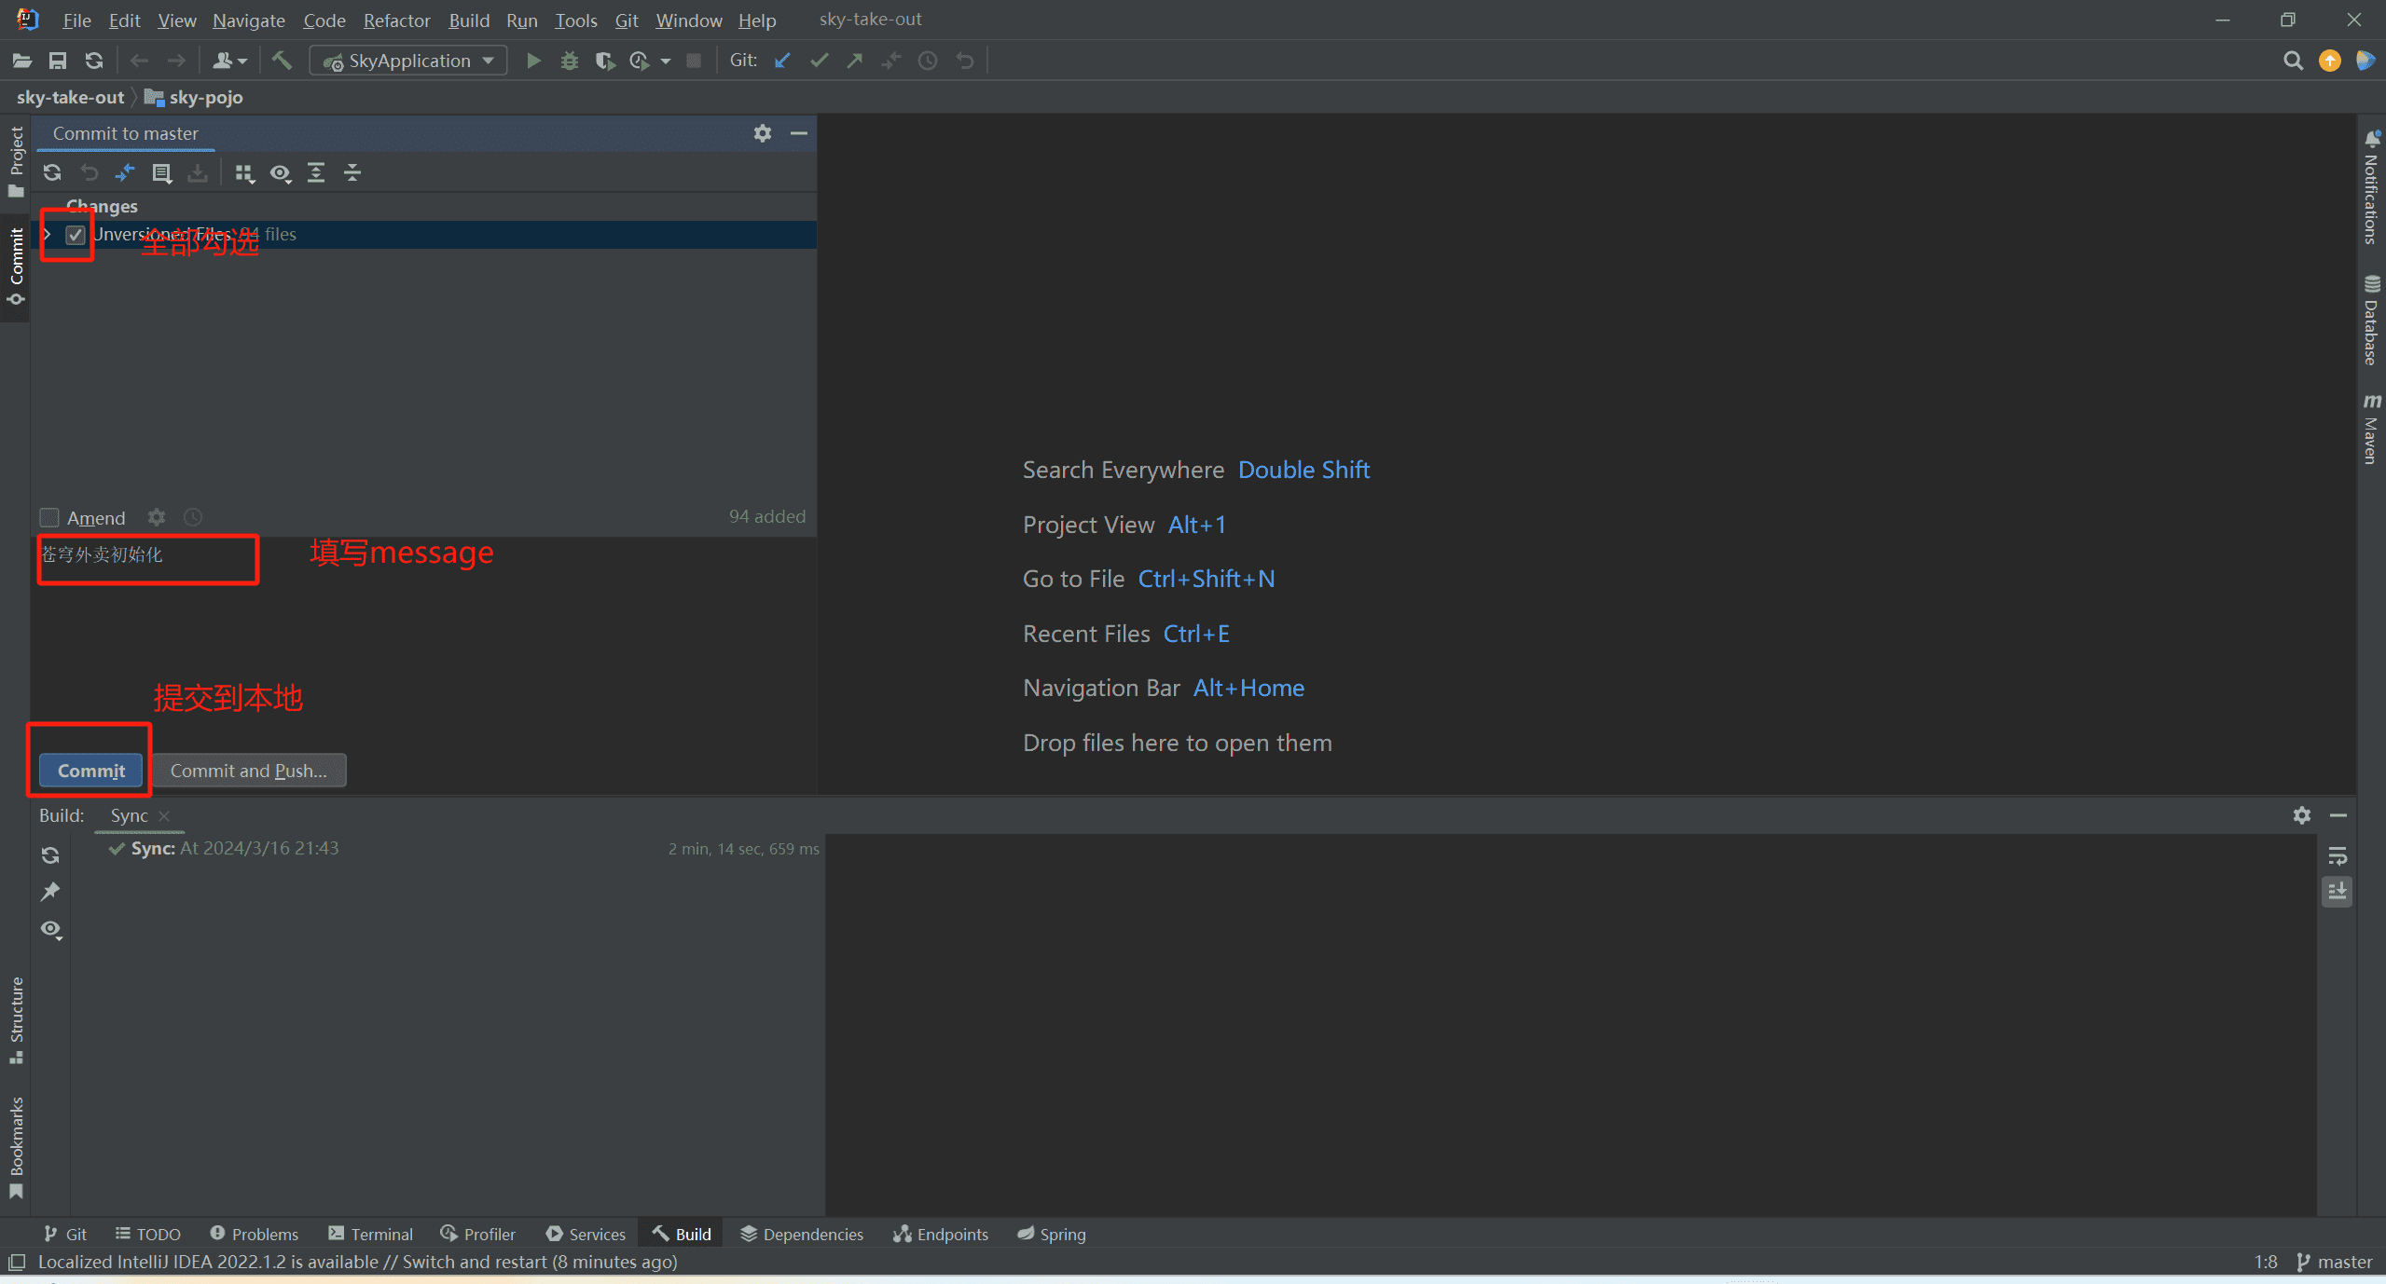The width and height of the screenshot is (2386, 1284).
Task: Open Notifications side panel
Action: tap(2371, 188)
